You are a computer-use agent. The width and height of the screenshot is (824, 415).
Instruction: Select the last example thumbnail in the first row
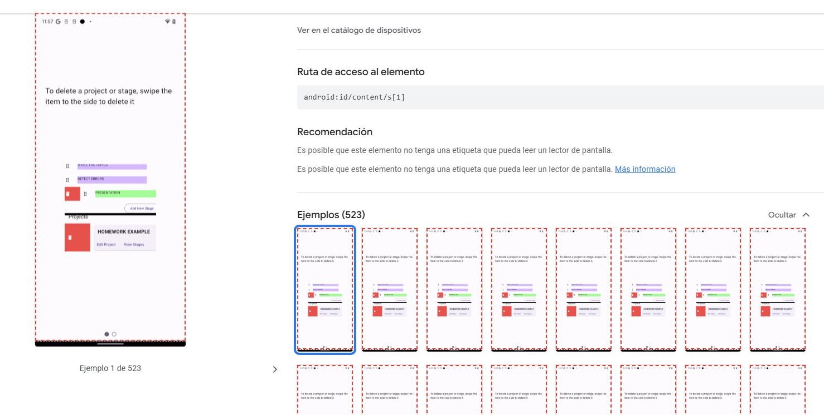click(x=778, y=290)
